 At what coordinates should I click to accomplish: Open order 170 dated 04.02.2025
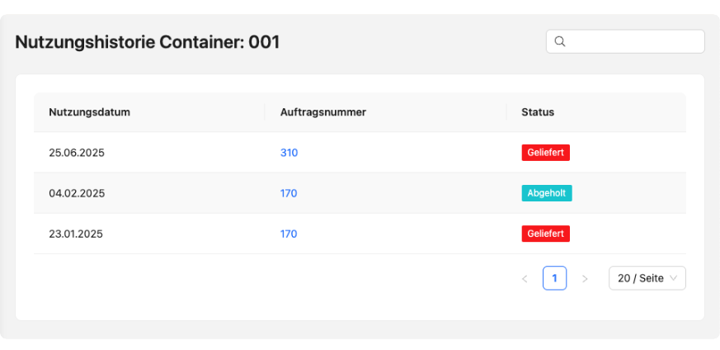(x=289, y=193)
